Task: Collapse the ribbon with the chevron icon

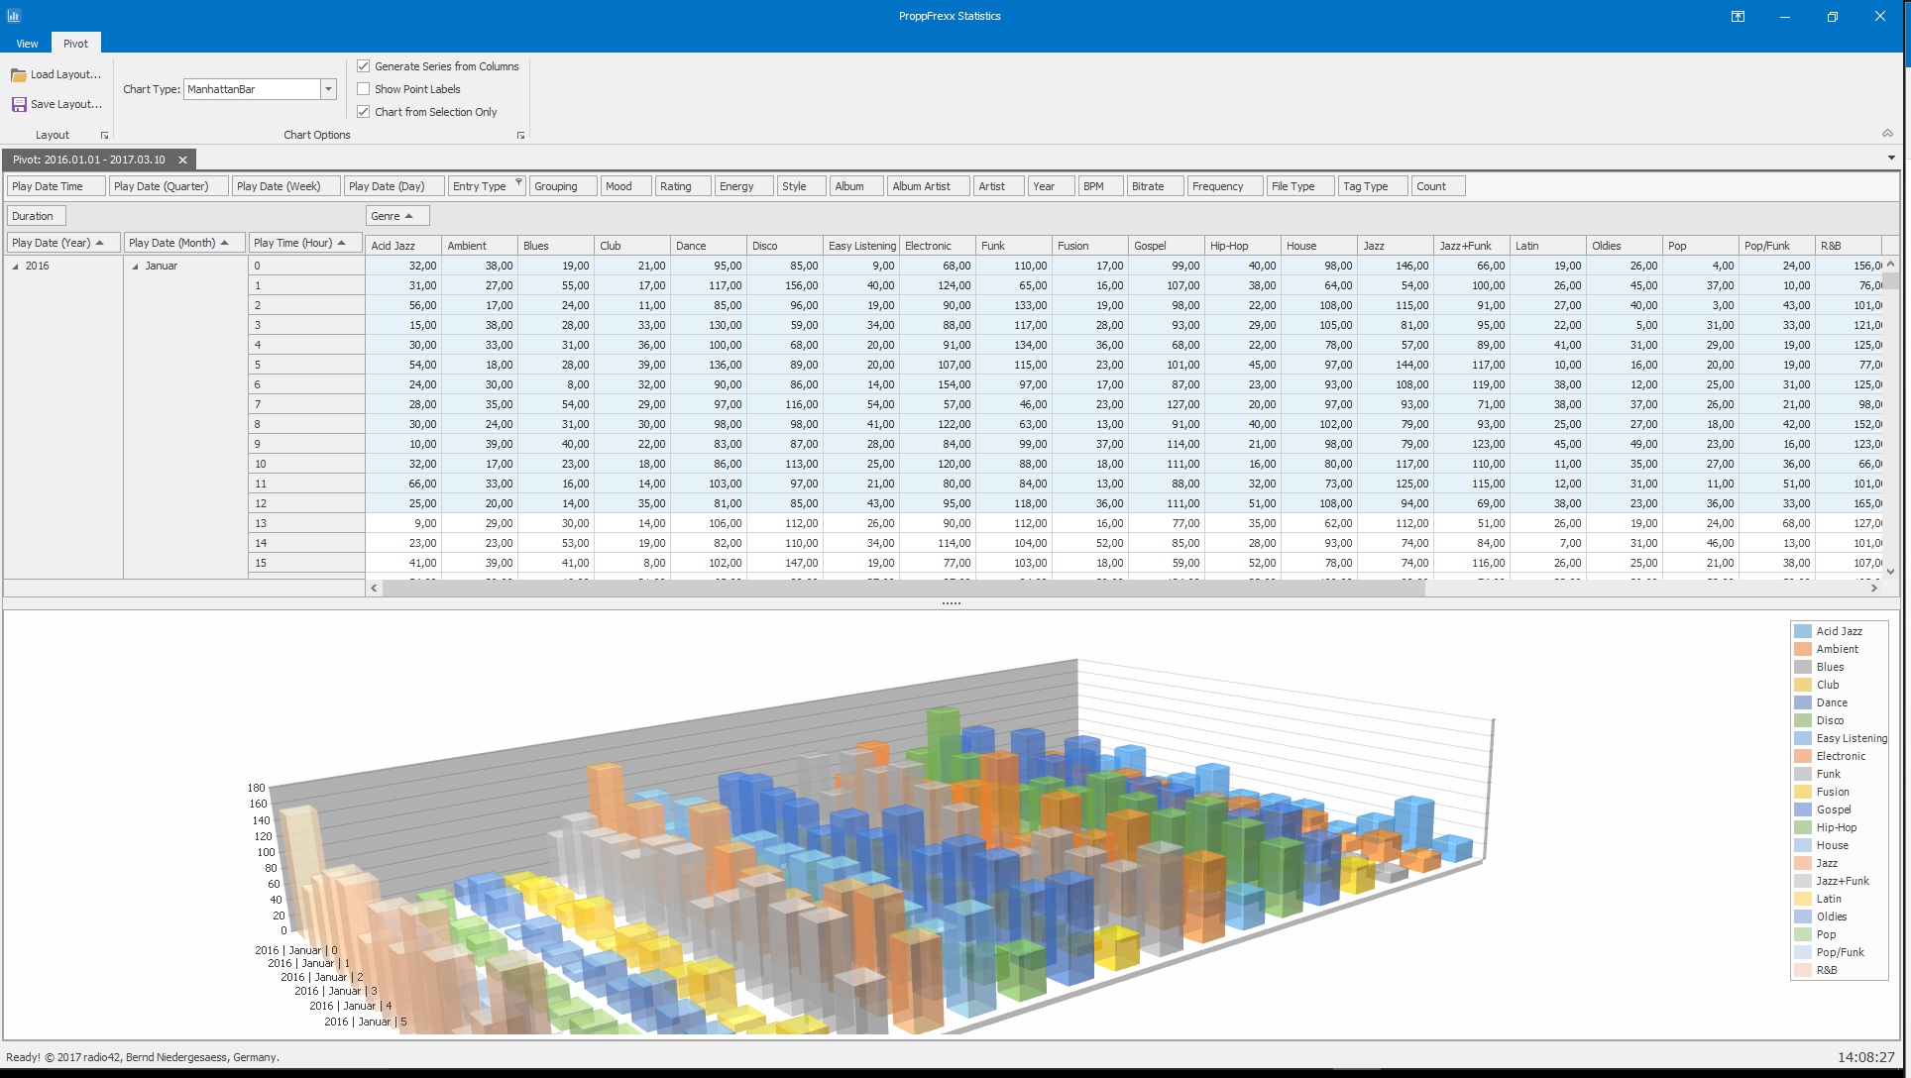Action: click(1887, 134)
